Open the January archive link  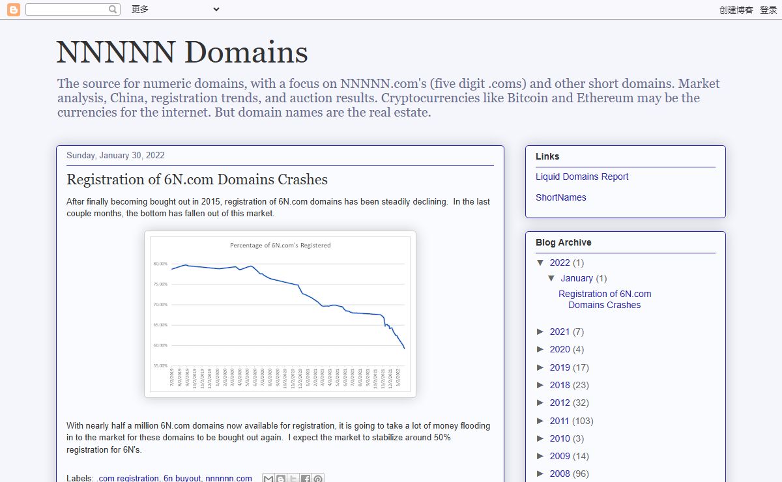point(577,278)
